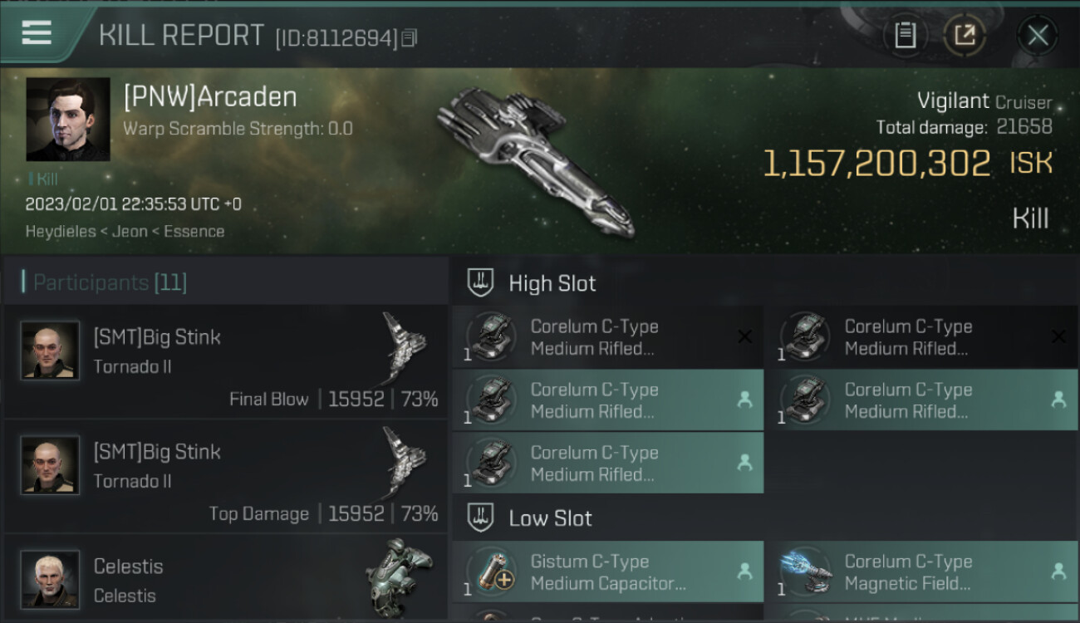Open Celestis pilot portrait

[50, 579]
